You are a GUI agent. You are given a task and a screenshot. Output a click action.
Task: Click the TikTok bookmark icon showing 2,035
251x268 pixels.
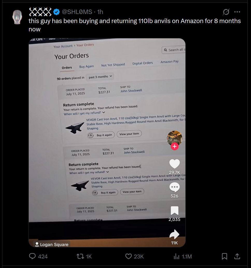tap(175, 210)
